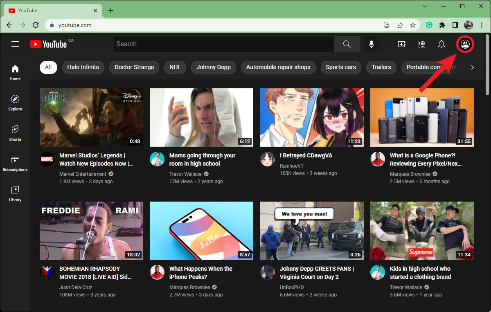491x312 pixels.
Task: Select the Johnny Depp category chip
Action: click(x=213, y=67)
